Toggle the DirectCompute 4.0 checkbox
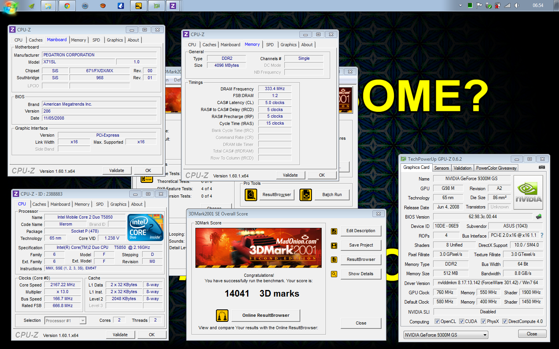 (505, 321)
